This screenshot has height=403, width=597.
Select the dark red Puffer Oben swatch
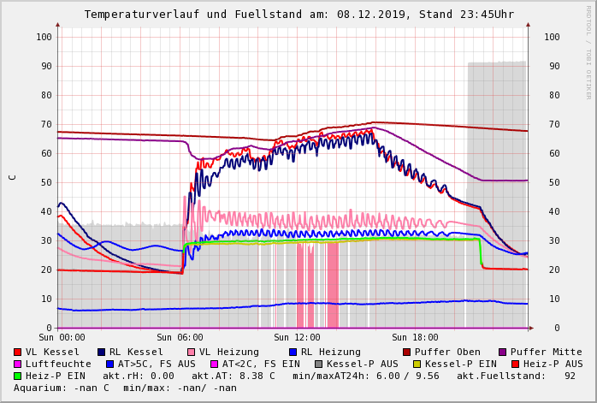click(406, 352)
